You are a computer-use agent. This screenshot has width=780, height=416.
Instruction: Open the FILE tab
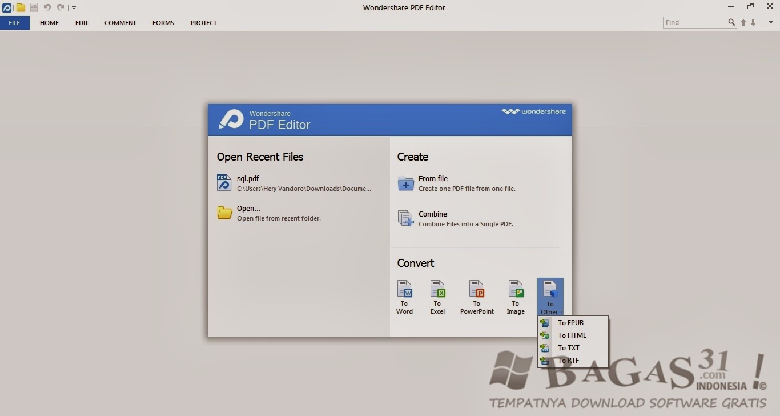point(14,23)
